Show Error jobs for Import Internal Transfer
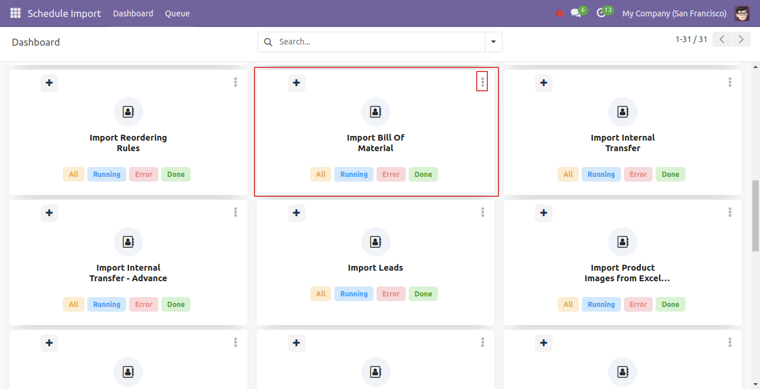Viewport: 760px width, 389px height. click(x=639, y=175)
